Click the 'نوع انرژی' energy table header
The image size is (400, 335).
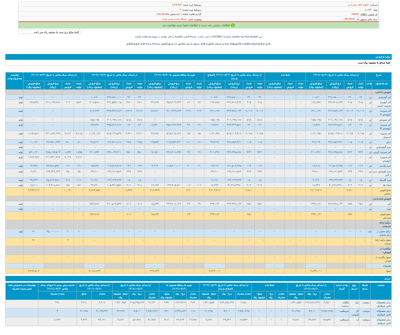click(354, 287)
